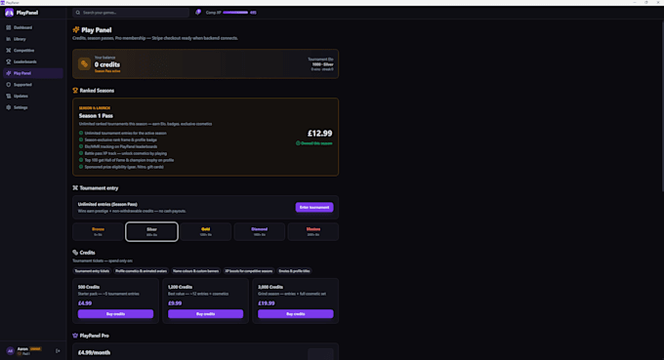Image resolution: width=664 pixels, height=360 pixels.
Task: Select the Diamond tournament tier
Action: click(259, 231)
